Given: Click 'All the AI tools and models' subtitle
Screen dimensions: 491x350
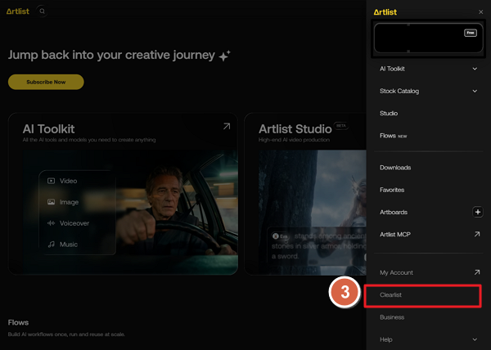Looking at the screenshot, I should [89, 140].
